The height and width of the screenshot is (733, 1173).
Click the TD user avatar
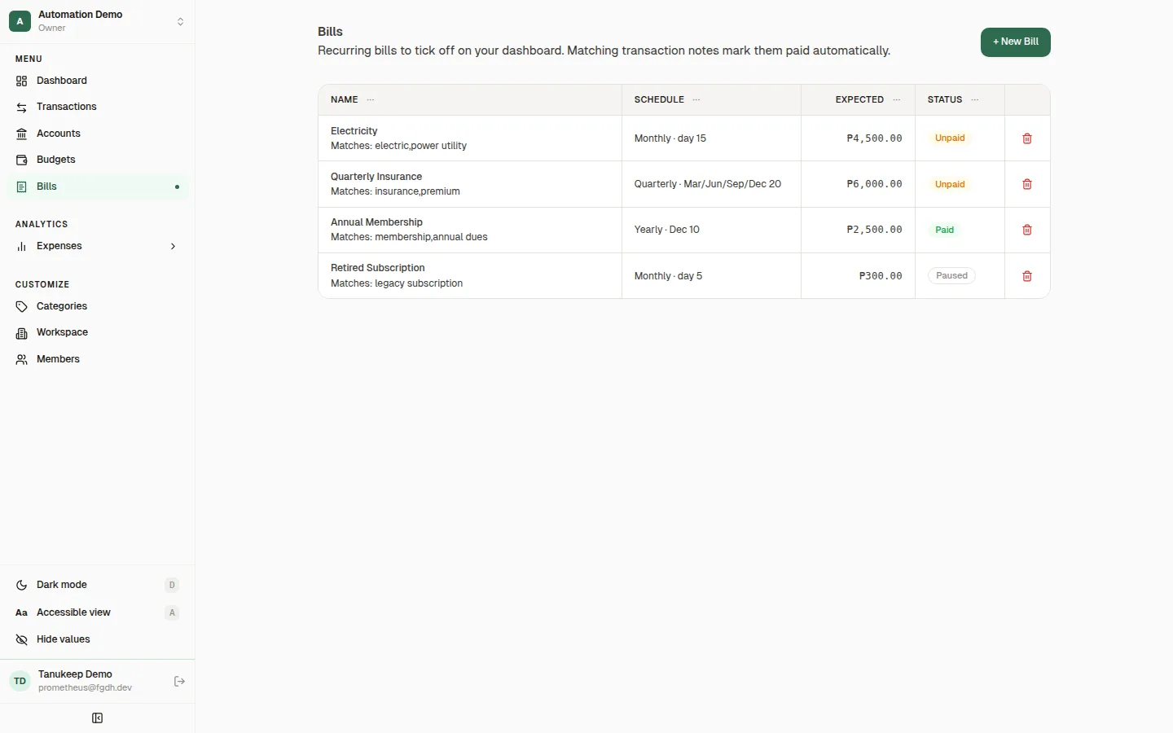pyautogui.click(x=20, y=681)
